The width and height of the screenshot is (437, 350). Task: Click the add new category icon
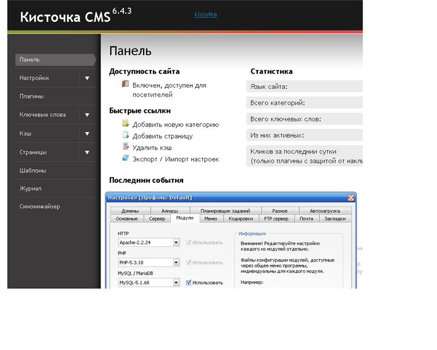(126, 124)
